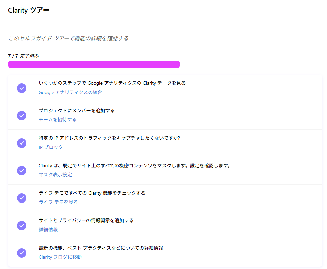Click the text サイトとプライバシーの情報開示を追加する
The image size is (327, 269).
coord(86,220)
